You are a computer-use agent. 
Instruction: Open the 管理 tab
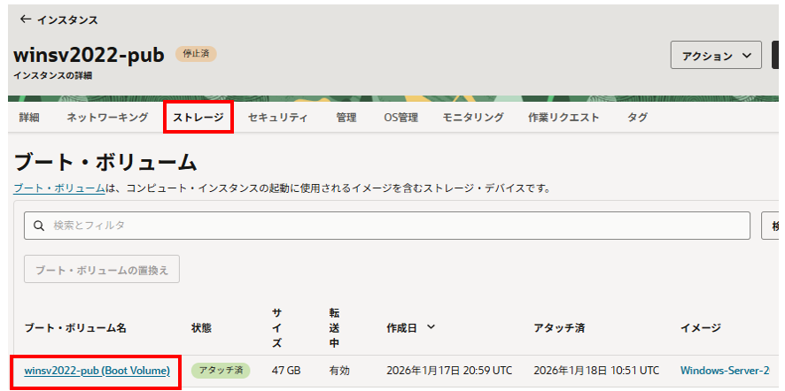pyautogui.click(x=346, y=117)
